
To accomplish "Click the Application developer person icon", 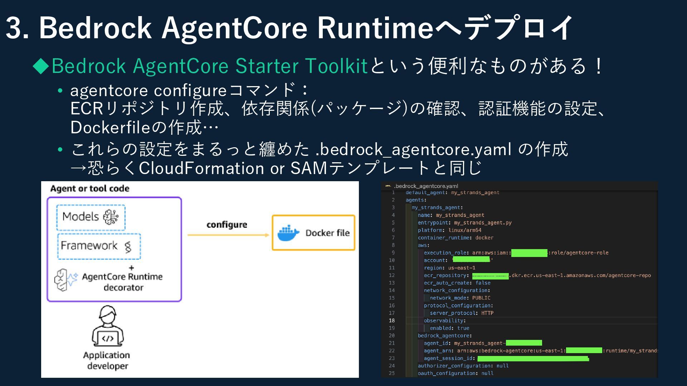I will pyautogui.click(x=108, y=326).
